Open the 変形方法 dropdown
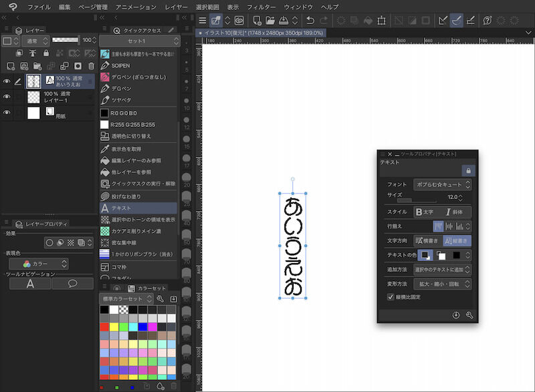This screenshot has height=392, width=535. click(x=443, y=284)
